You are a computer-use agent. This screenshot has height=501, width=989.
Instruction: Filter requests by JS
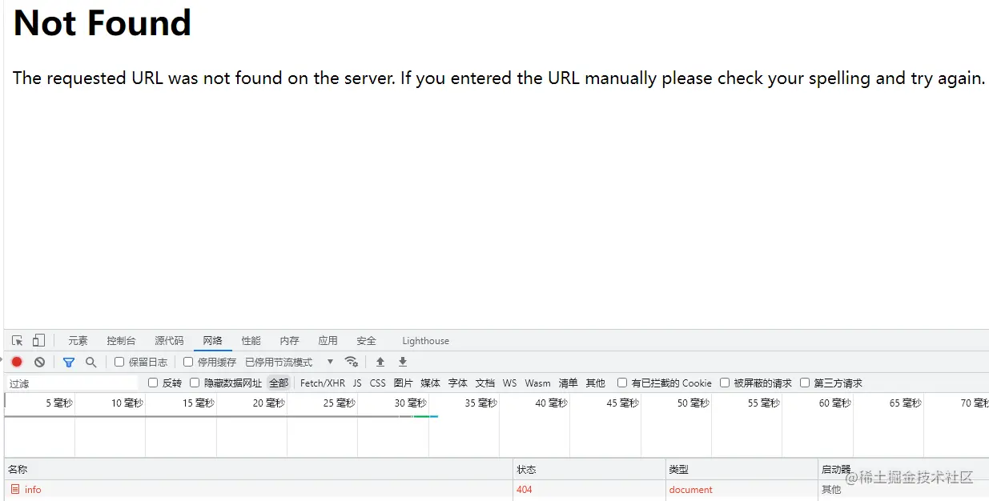pos(357,383)
